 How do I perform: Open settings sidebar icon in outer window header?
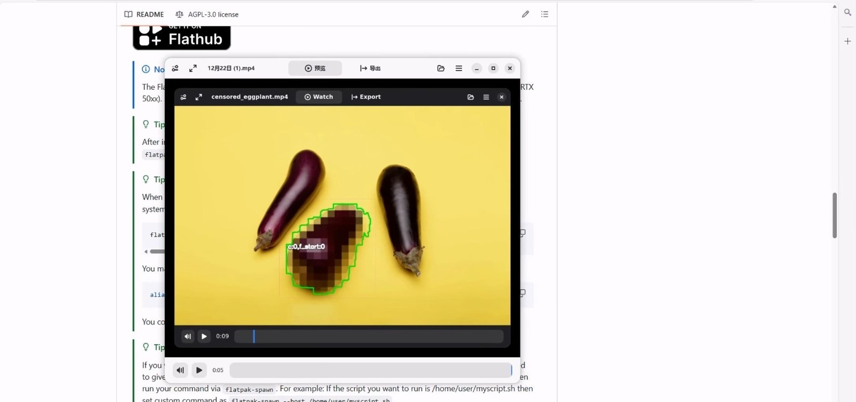(x=175, y=68)
